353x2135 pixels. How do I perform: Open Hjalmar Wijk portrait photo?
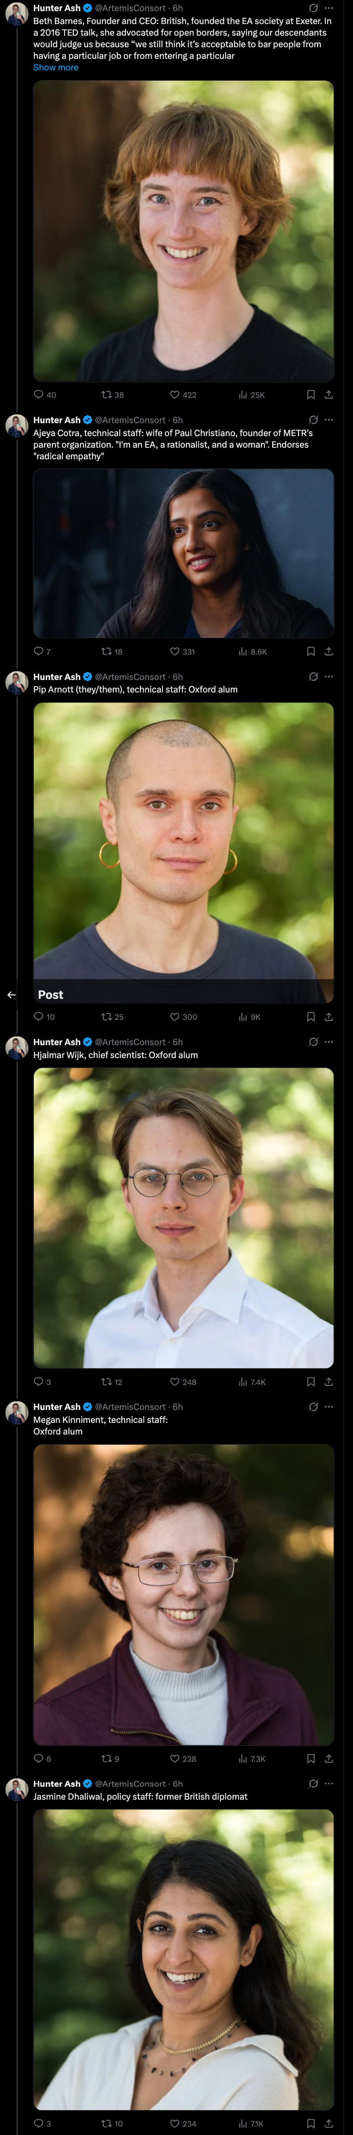183,1217
